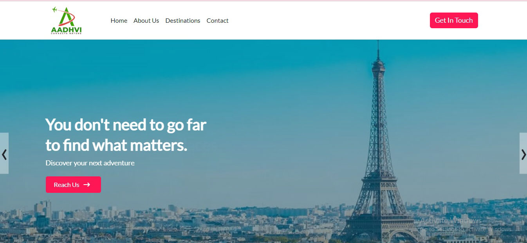Click the arrow icon inside Reach Us
The image size is (527, 243).
click(87, 185)
